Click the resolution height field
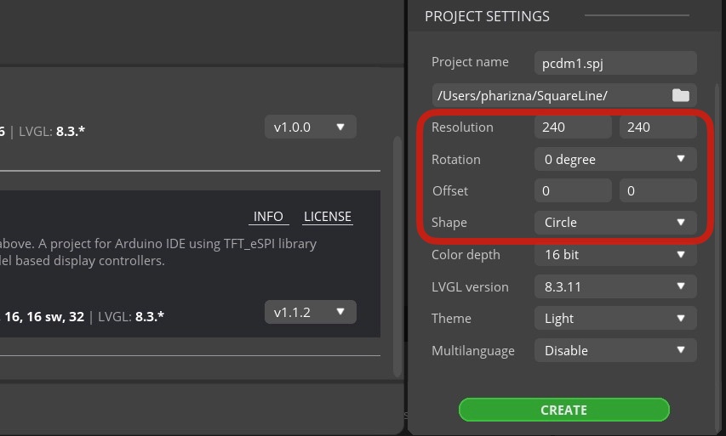Image resolution: width=726 pixels, height=436 pixels. point(658,127)
